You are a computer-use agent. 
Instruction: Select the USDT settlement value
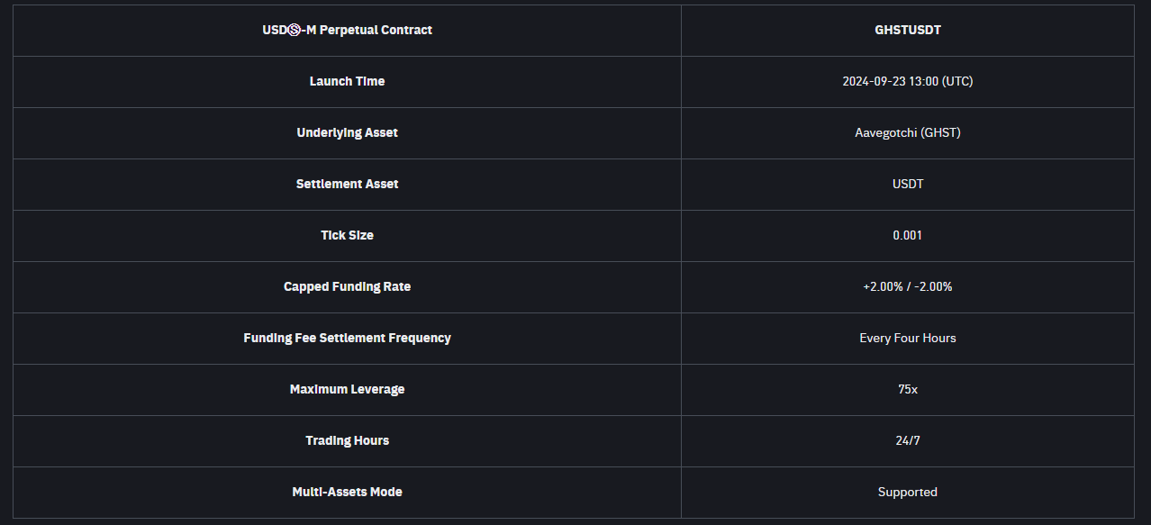pos(907,184)
